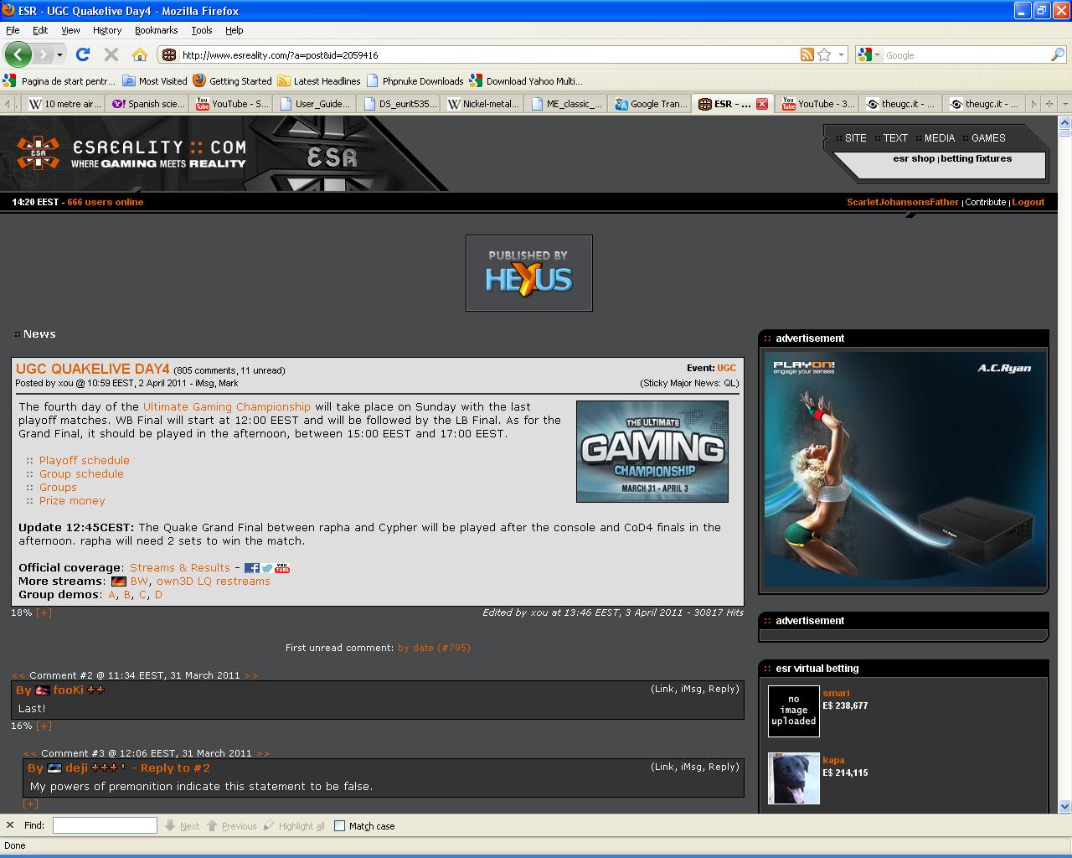Bookmark this page with the star icon
The image size is (1072, 858).
[x=824, y=54]
